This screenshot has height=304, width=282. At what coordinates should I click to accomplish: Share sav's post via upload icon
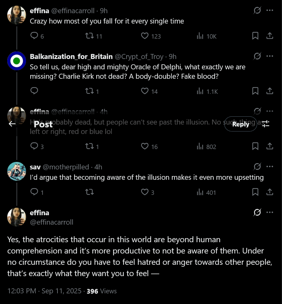tap(270, 192)
